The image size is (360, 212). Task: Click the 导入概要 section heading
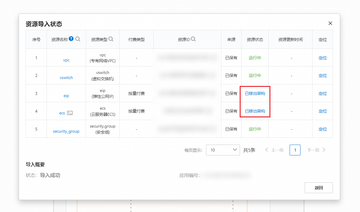(x=35, y=164)
